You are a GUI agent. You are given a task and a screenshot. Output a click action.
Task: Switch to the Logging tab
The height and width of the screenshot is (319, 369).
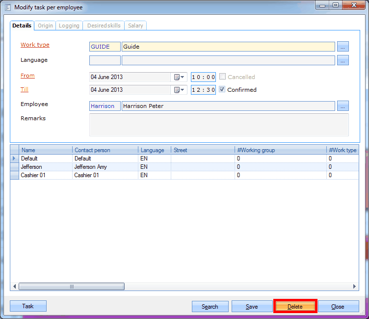(x=69, y=26)
